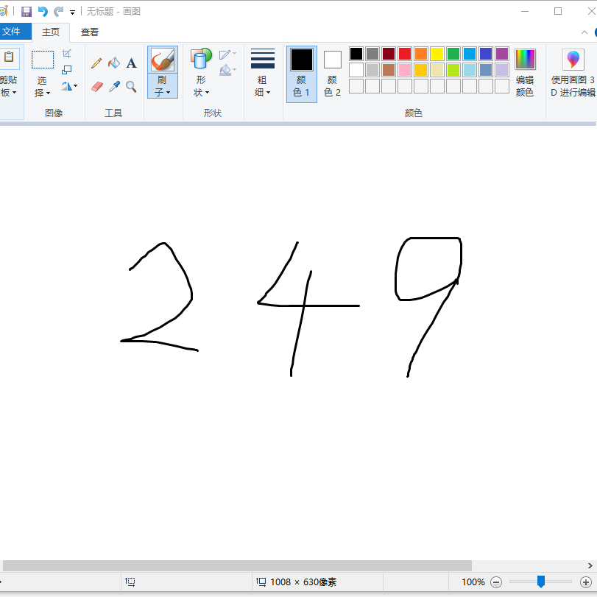Click the Save icon in title bar

tap(27, 12)
